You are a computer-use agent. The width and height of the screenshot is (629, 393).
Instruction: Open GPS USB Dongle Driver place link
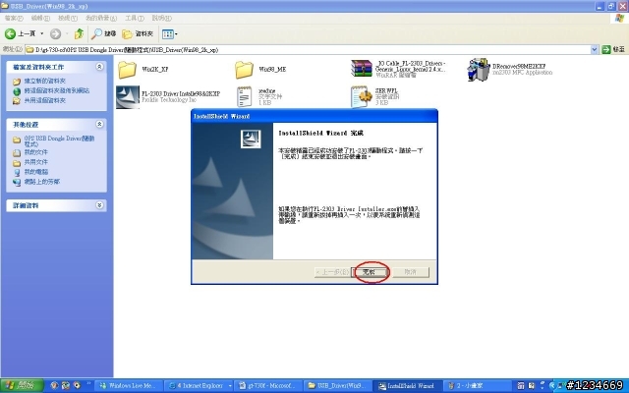59,140
